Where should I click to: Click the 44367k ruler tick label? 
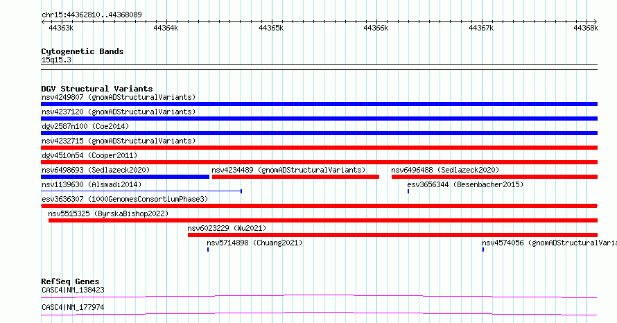[x=481, y=28]
